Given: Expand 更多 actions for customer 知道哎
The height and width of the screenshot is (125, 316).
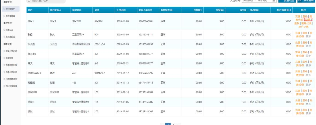Looking at the screenshot, I should (309, 84).
